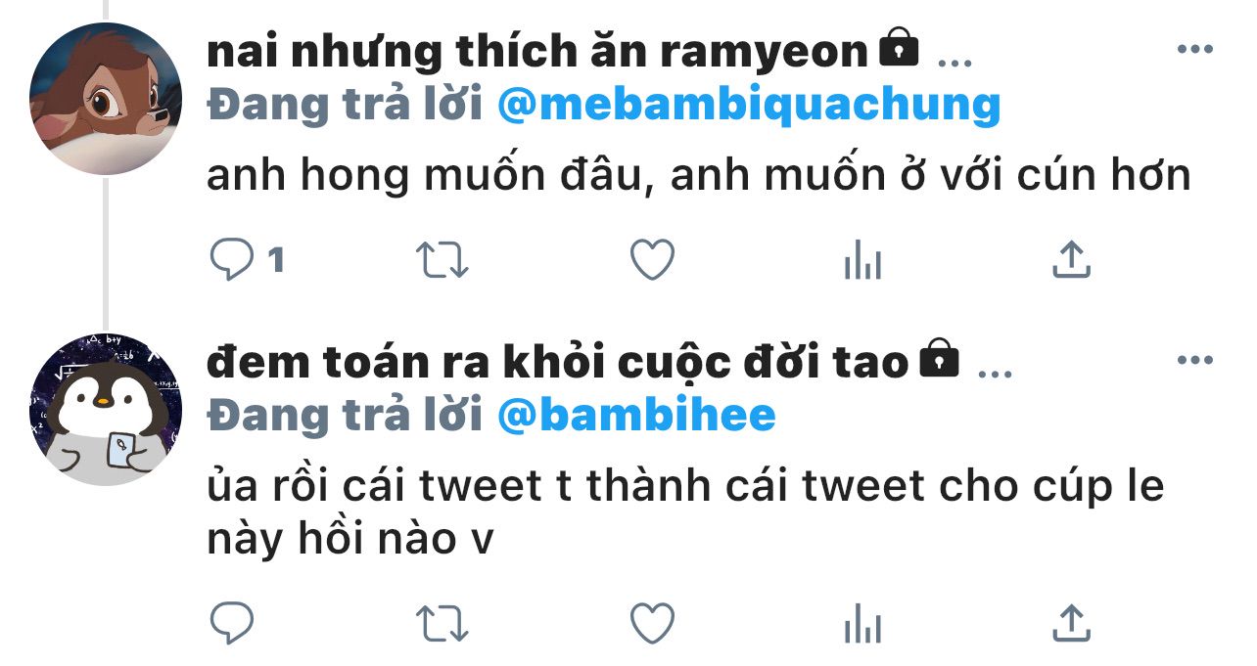Share the penguin user's tweet
The height and width of the screenshot is (666, 1257).
pyautogui.click(x=1071, y=621)
